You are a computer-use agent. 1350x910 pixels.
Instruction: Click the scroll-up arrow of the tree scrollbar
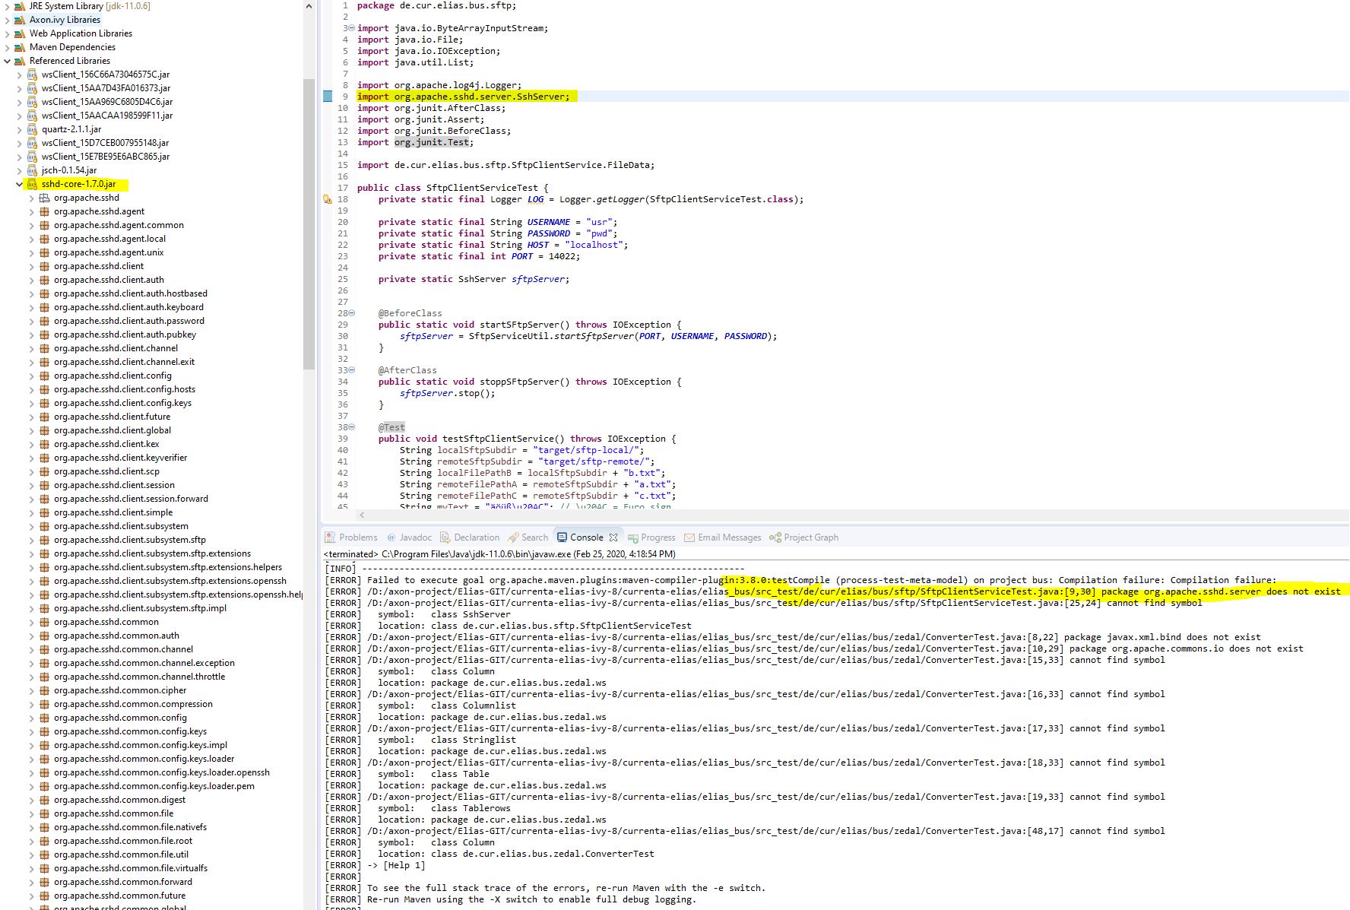point(309,6)
